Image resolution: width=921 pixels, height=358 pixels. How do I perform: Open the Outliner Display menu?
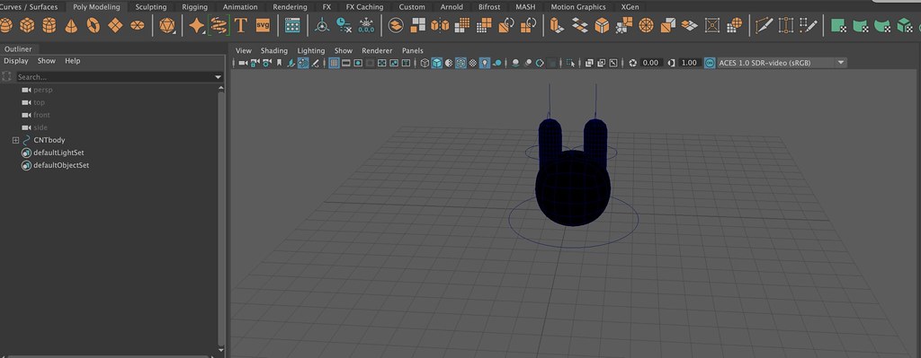coord(16,61)
